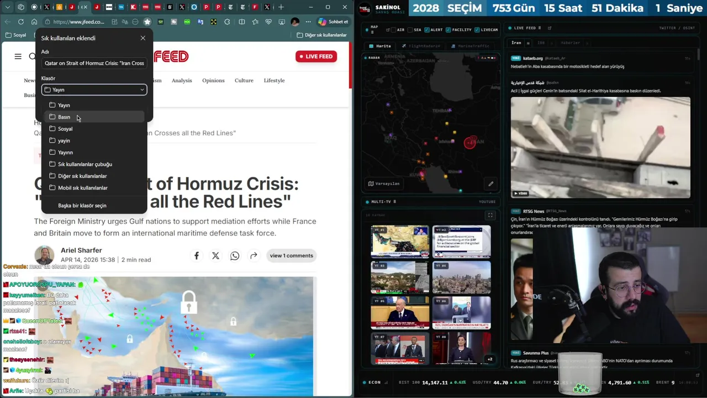Click the LIVE FEED button on JFeed

point(316,56)
